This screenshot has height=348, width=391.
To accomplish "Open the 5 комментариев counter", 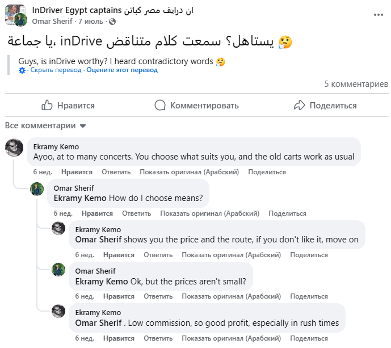I will click(x=356, y=84).
